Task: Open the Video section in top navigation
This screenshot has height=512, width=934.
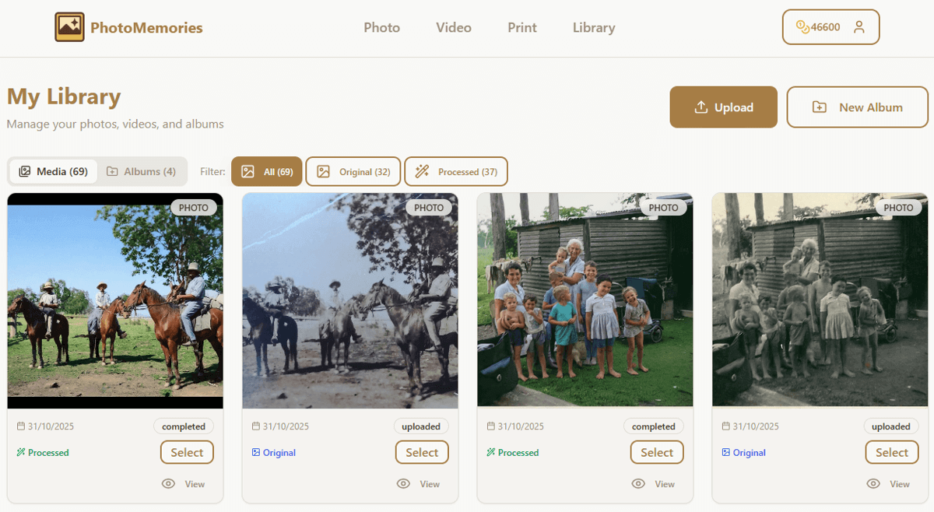Action: pyautogui.click(x=454, y=28)
